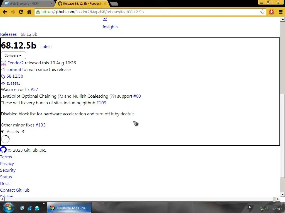Open the Status footer link
The width and height of the screenshot is (285, 213).
pos(6,177)
